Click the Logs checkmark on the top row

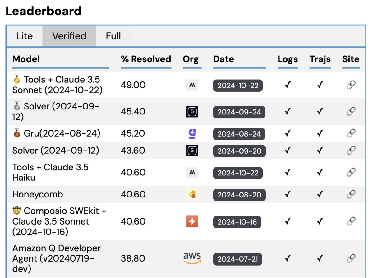(x=288, y=84)
